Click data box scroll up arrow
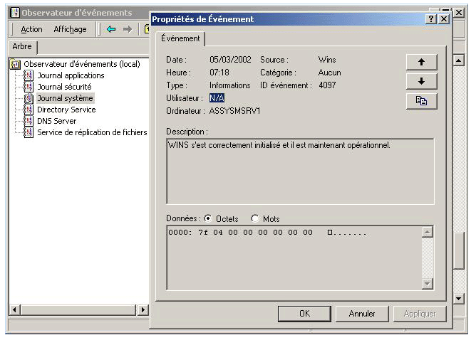Screen dimensions: 476x340 [x=427, y=232]
